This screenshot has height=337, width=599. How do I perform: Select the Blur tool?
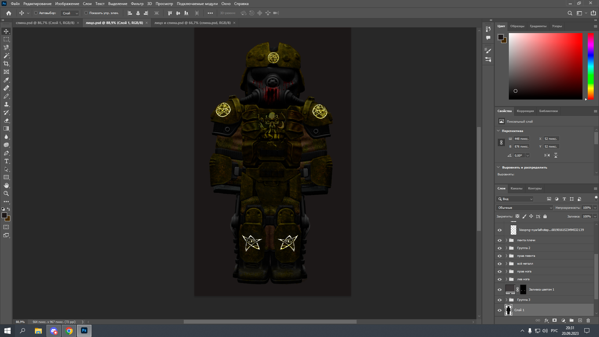6,137
